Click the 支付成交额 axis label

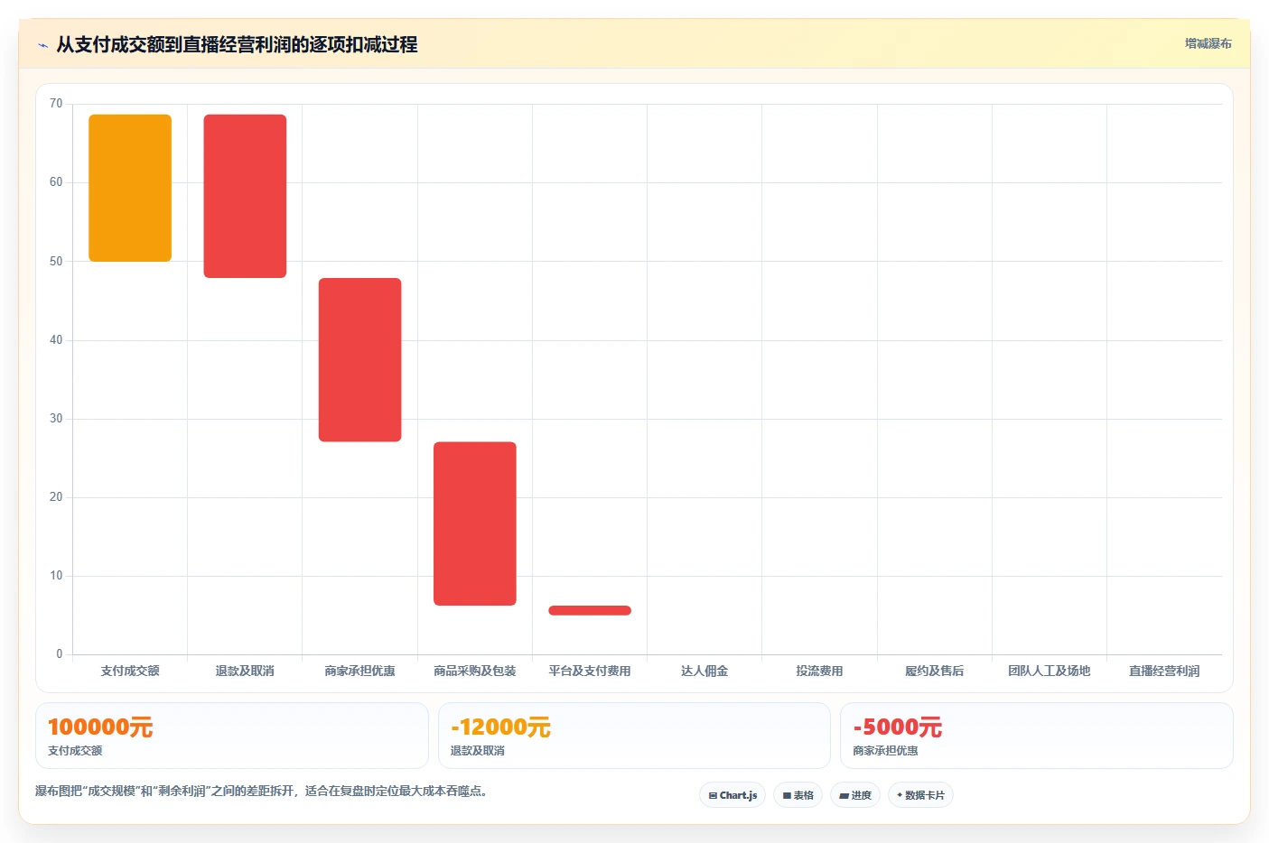130,671
